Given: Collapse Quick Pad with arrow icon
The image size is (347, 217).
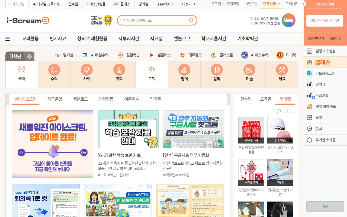Looking at the screenshot, I should point(304,4).
